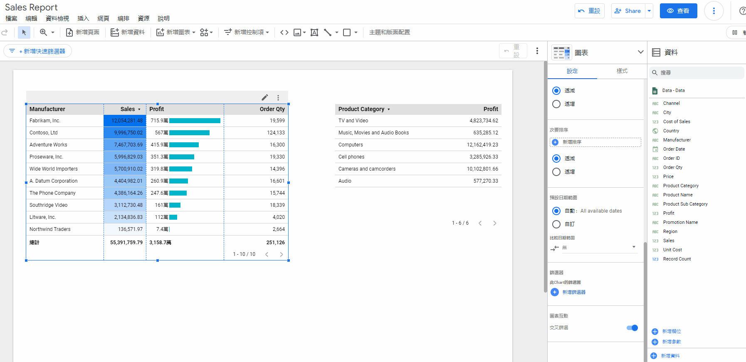Screen dimensions: 746x362
Task: Click the Data - Data source icon
Action: (x=655, y=91)
